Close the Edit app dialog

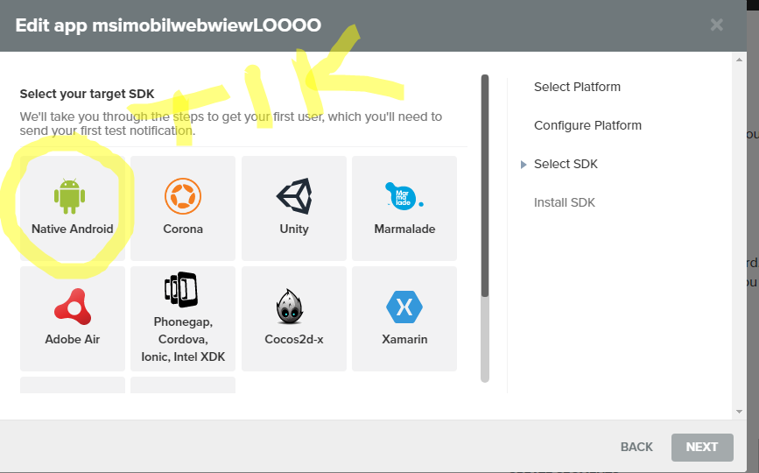click(716, 25)
